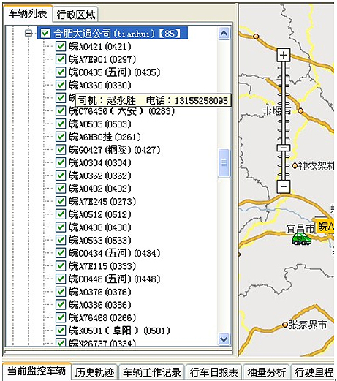Screen dimensions: 337x381
Task: Toggle checkbox for 皖A7E901 (0297)
Action: (61, 59)
